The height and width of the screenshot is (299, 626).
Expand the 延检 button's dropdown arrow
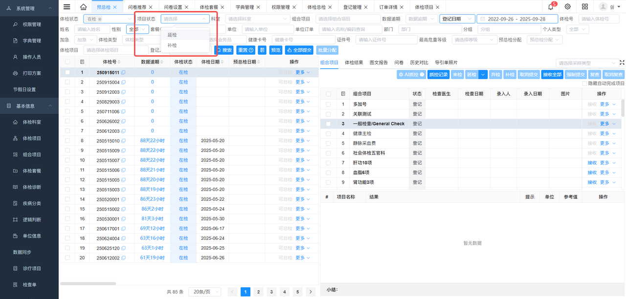point(483,75)
